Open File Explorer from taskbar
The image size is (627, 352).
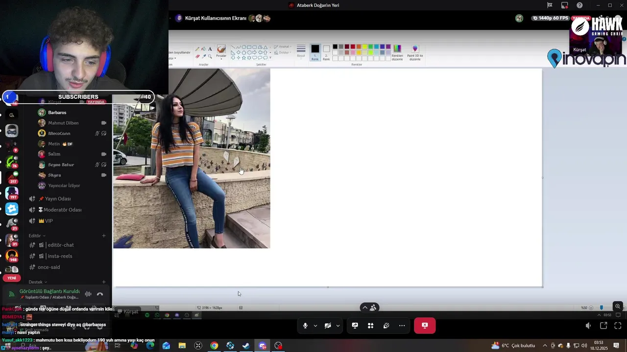click(182, 346)
